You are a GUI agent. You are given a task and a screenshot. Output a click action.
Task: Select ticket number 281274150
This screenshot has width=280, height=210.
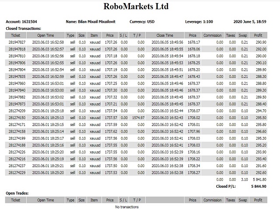click(17, 118)
